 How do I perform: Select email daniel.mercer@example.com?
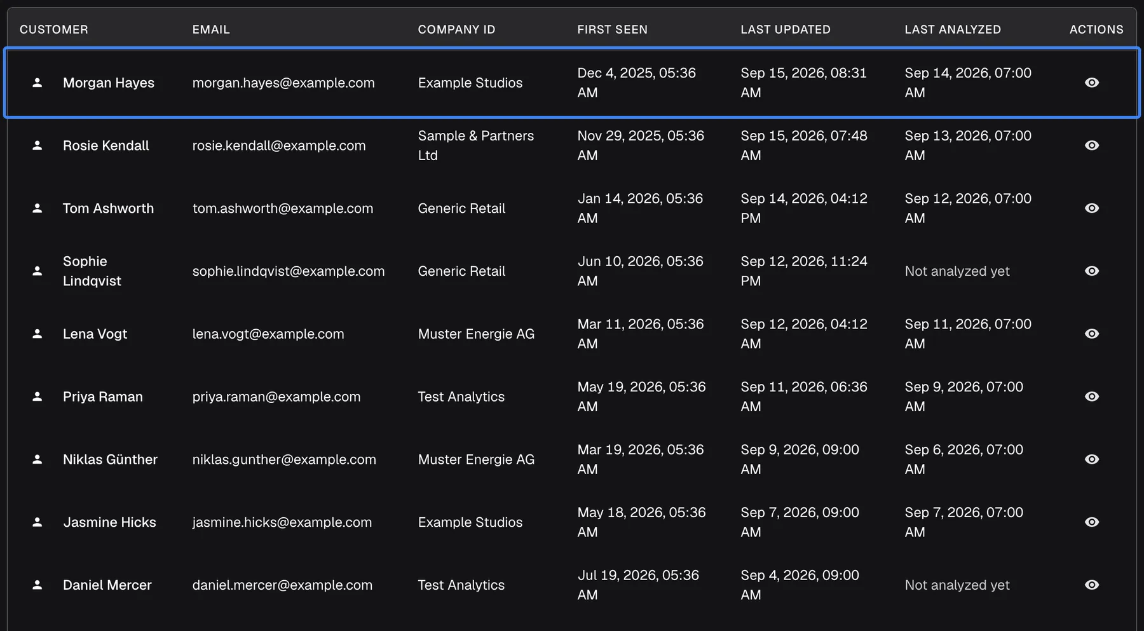[x=282, y=585]
